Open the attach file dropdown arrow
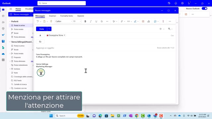 125,21
